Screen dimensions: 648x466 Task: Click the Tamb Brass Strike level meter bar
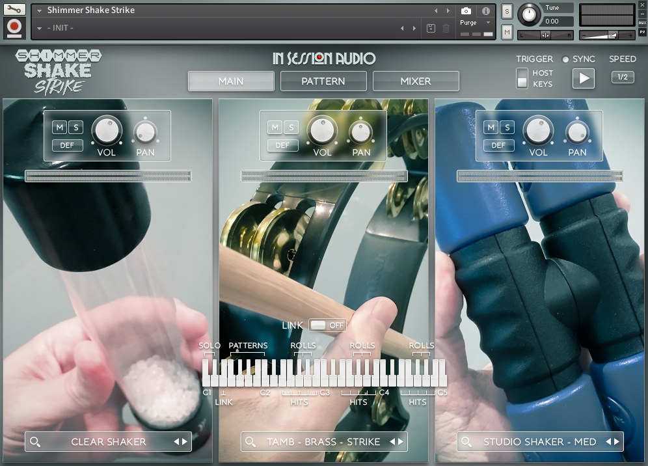(324, 176)
